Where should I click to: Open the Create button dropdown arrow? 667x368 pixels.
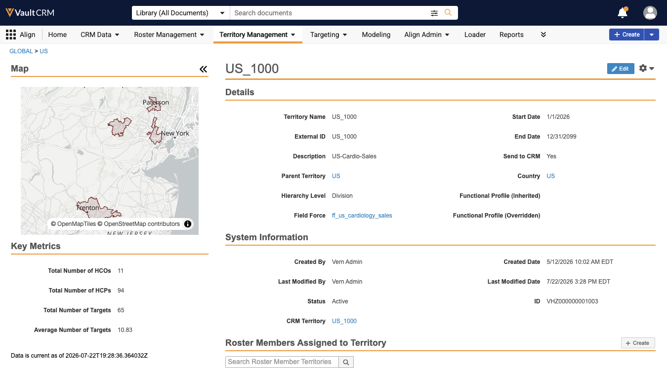[652, 35]
